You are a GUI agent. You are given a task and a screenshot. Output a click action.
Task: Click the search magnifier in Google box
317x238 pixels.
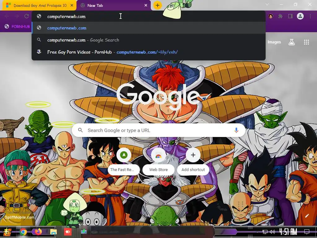80,130
